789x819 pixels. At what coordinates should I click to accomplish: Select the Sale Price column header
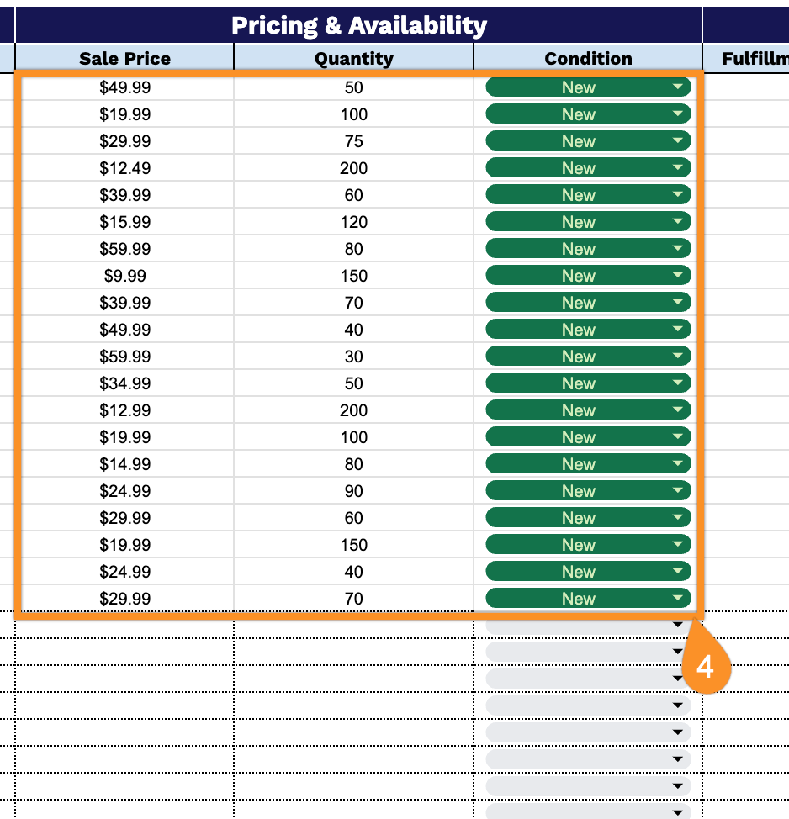[x=124, y=58]
